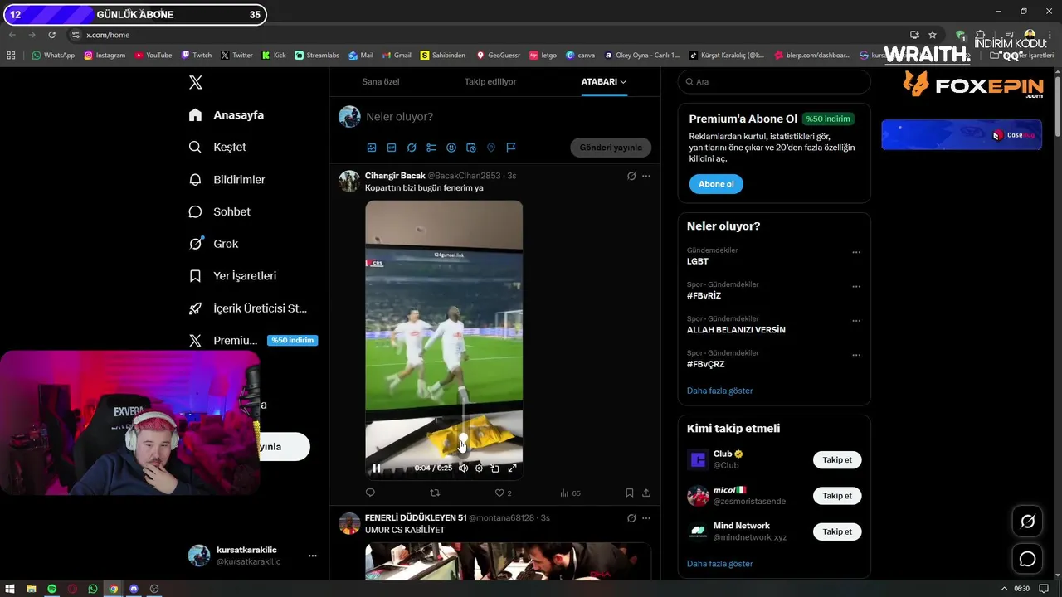Screen dimensions: 1062x597
Task: Open Sohbet messages
Action: (x=219, y=211)
